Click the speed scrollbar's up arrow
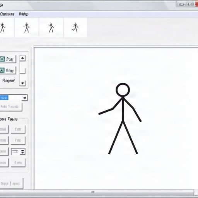The height and width of the screenshot is (198, 198). click(22, 58)
